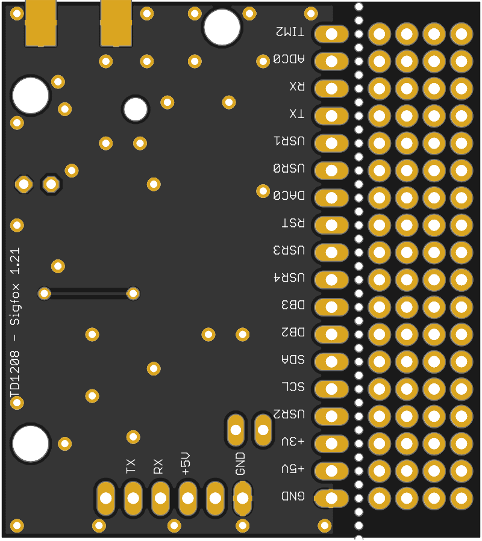Select the USR4 silkscreen label

point(289,277)
